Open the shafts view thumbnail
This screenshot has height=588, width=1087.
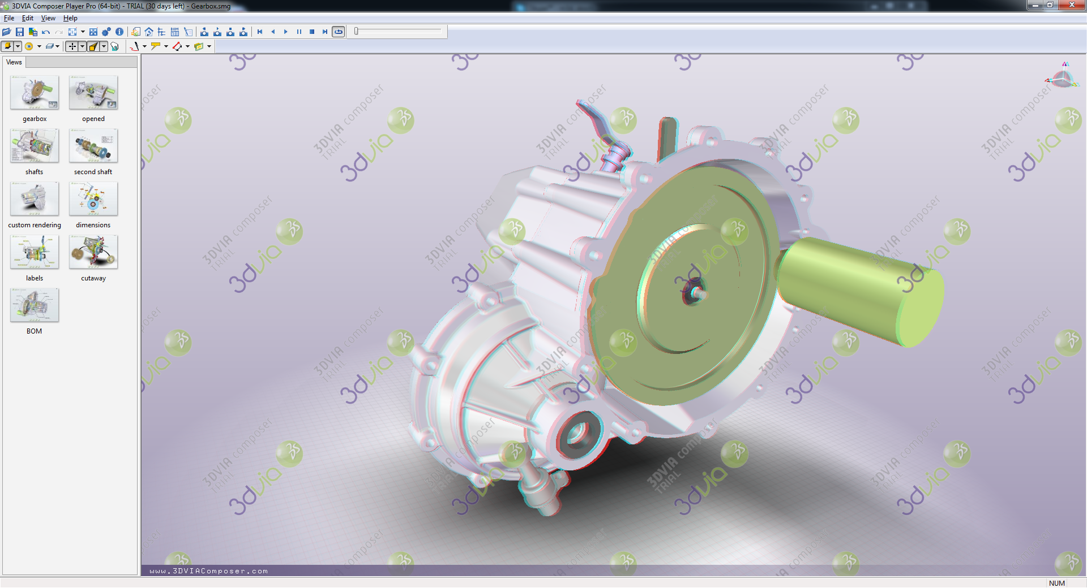[35, 146]
